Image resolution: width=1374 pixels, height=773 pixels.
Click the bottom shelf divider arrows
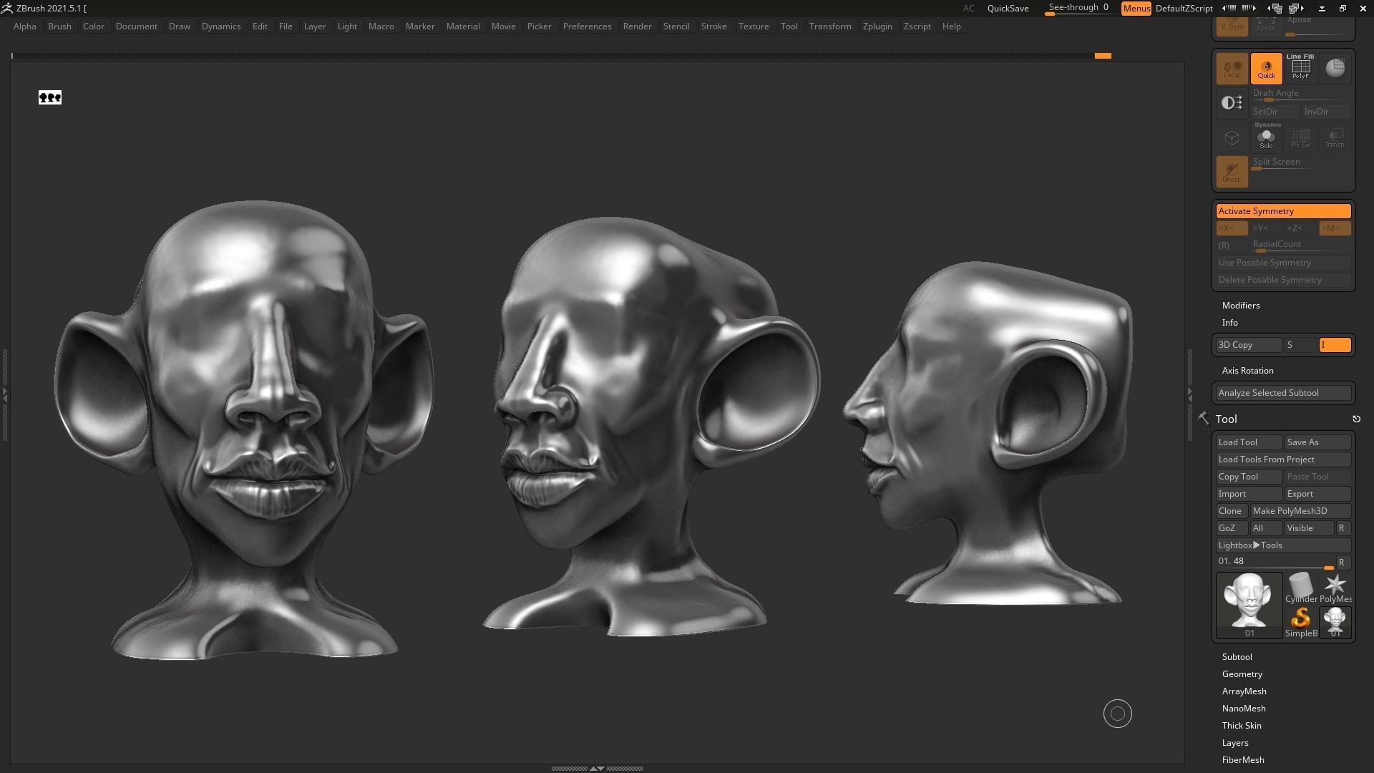(597, 768)
